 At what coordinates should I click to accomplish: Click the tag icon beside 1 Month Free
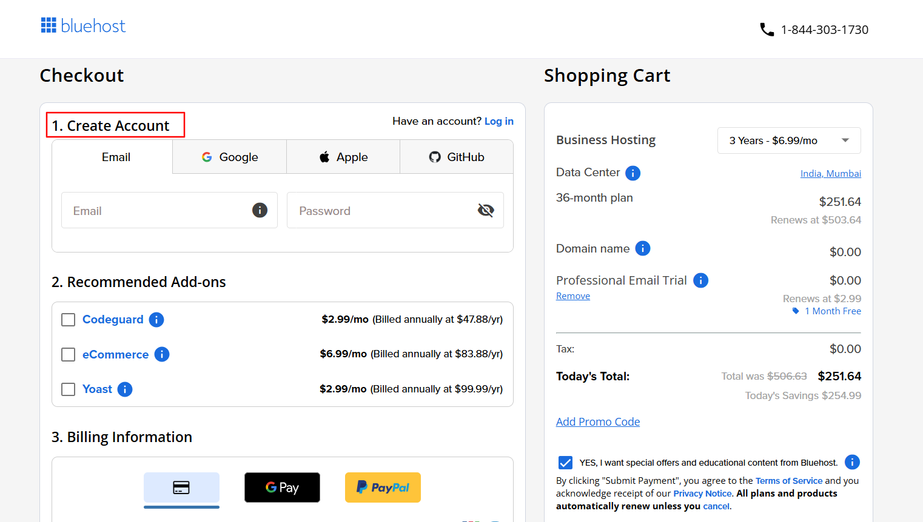click(796, 311)
